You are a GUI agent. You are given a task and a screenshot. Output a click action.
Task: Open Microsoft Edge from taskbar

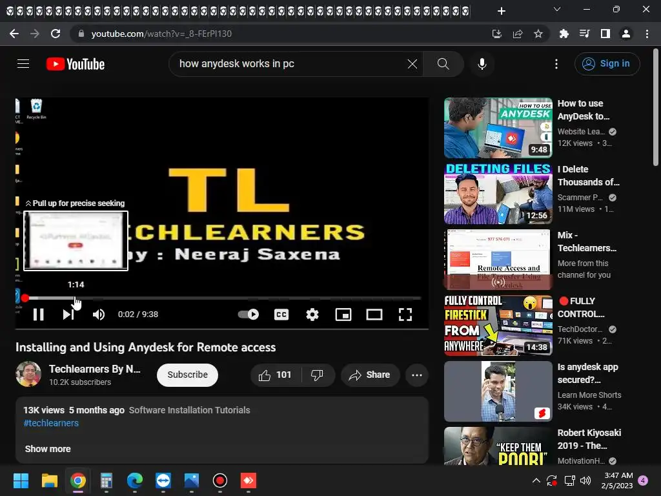pos(134,480)
